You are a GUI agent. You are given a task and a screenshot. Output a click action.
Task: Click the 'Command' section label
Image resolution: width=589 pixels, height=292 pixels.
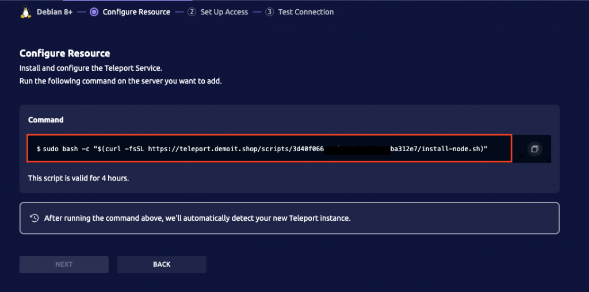click(x=46, y=120)
